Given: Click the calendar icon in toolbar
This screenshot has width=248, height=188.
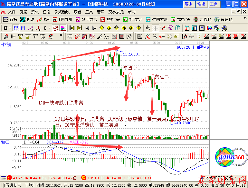Looking at the screenshot, I should [187, 28].
